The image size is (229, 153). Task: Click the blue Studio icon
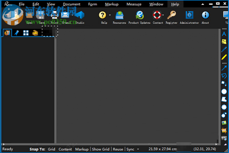(80, 15)
